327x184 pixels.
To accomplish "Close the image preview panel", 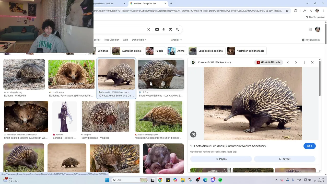I will pyautogui.click(x=312, y=62).
